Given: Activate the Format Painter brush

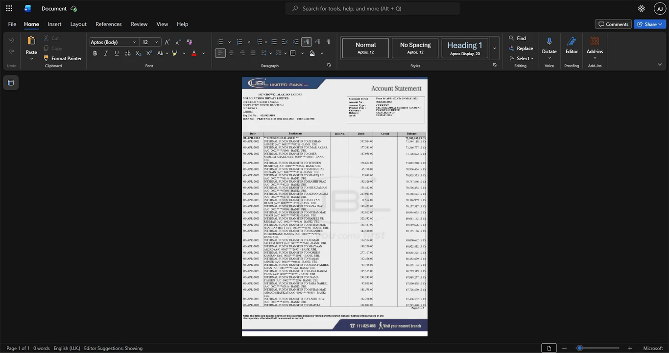Looking at the screenshot, I should (63, 58).
